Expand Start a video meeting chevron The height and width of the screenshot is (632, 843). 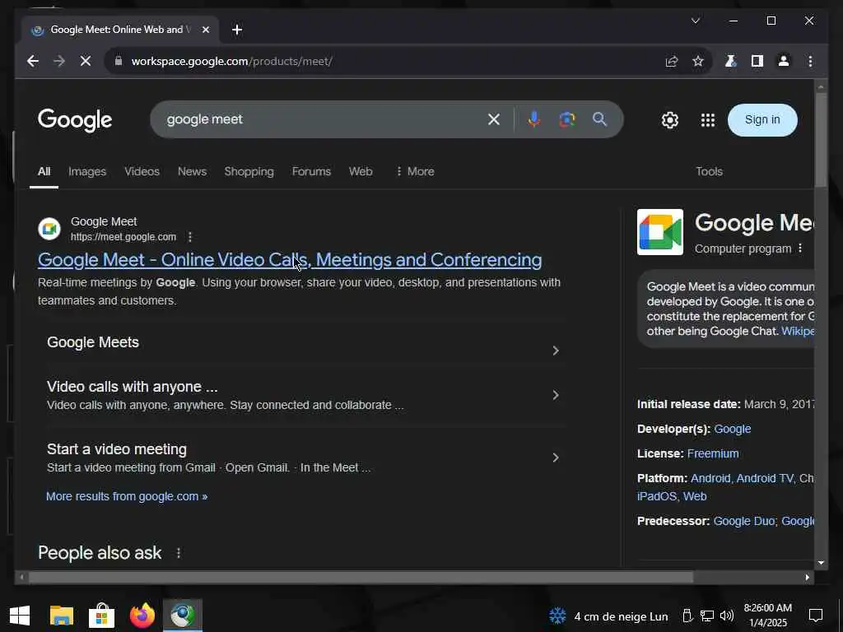tap(556, 458)
